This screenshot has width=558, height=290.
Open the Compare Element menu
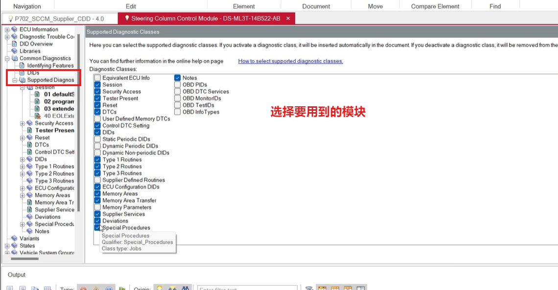[435, 6]
